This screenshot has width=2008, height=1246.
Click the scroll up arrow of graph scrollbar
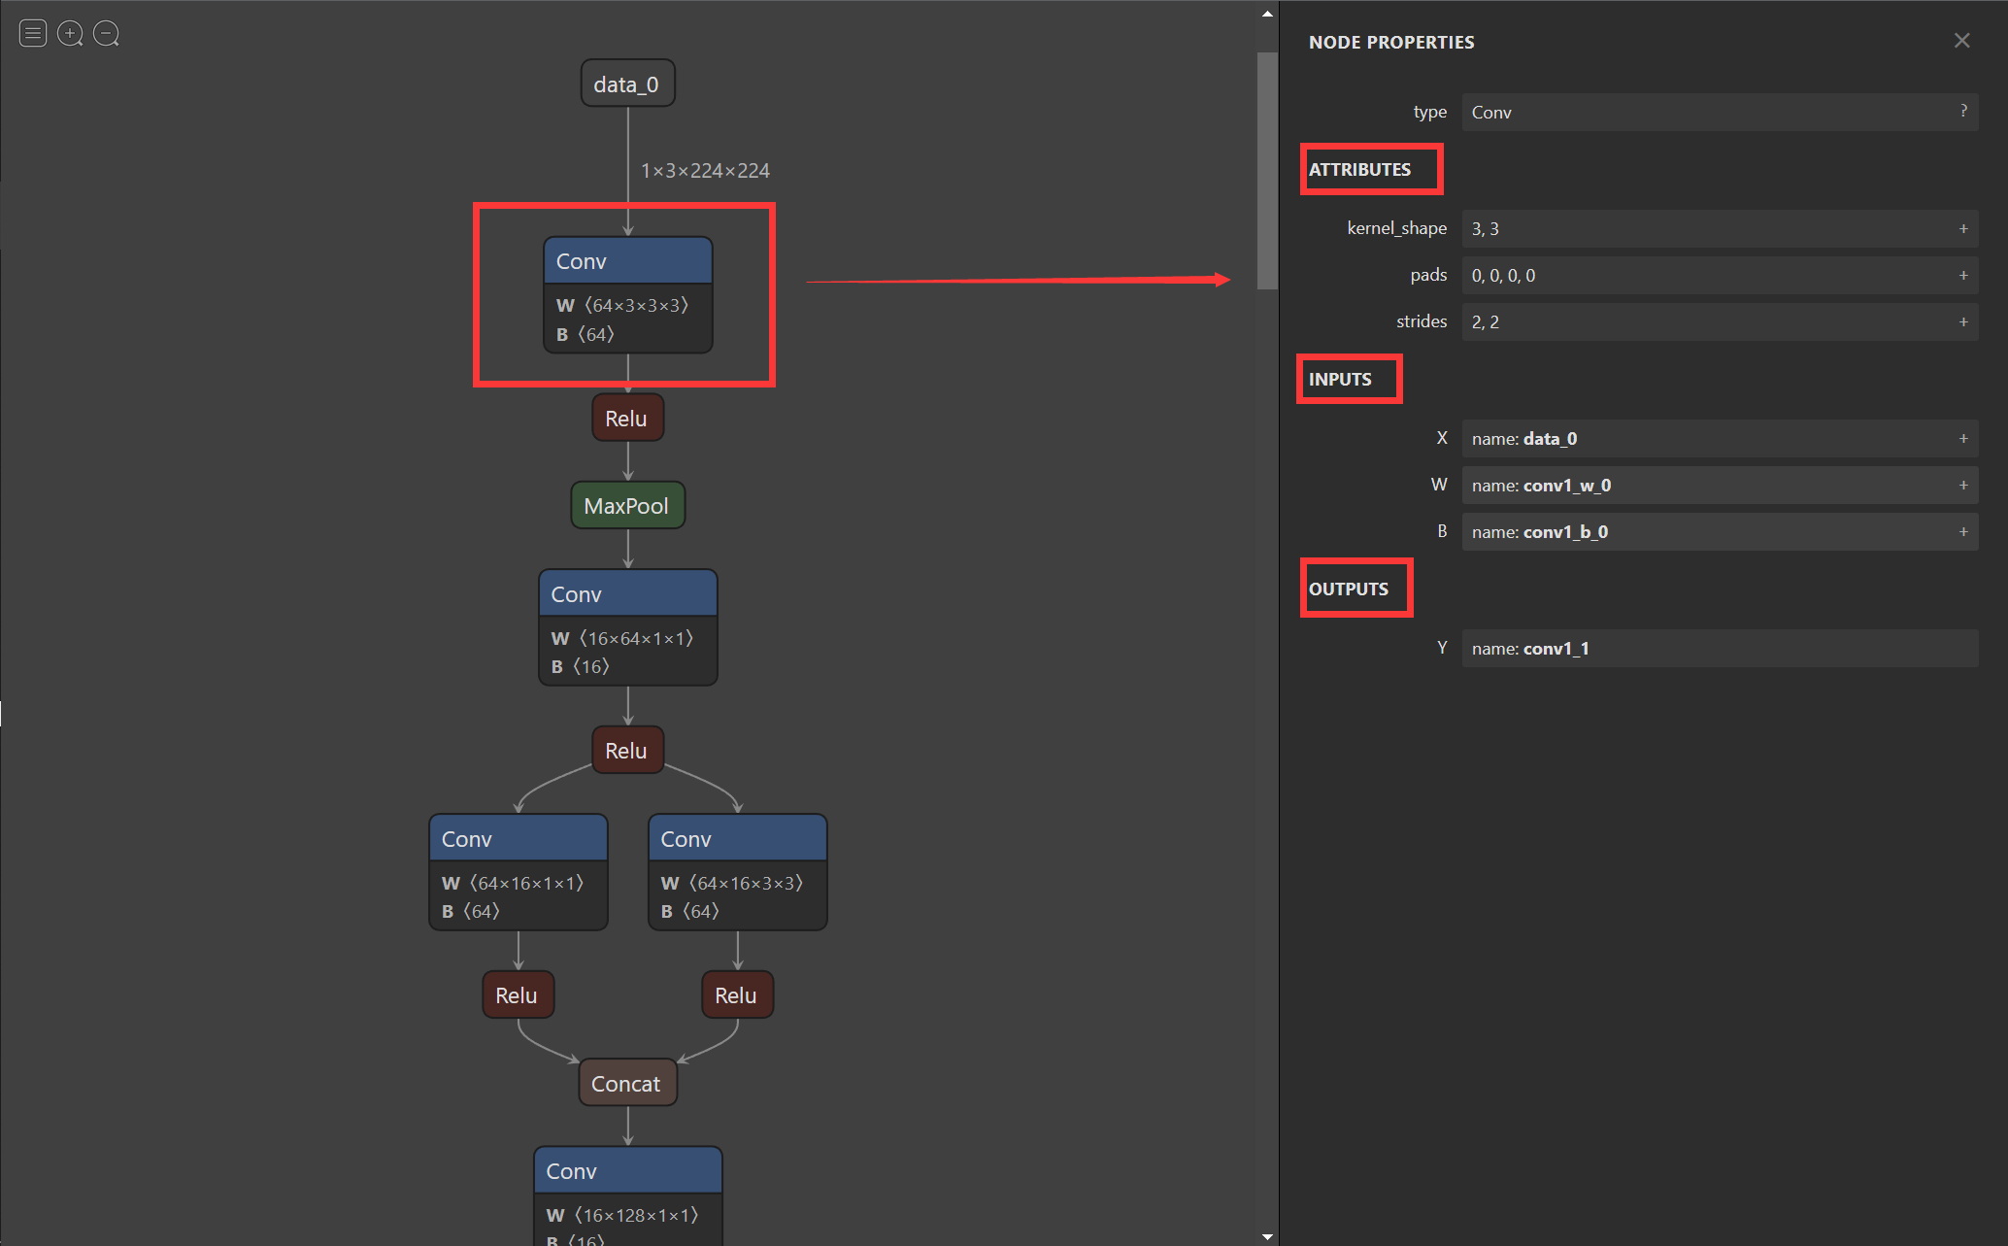point(1267,14)
